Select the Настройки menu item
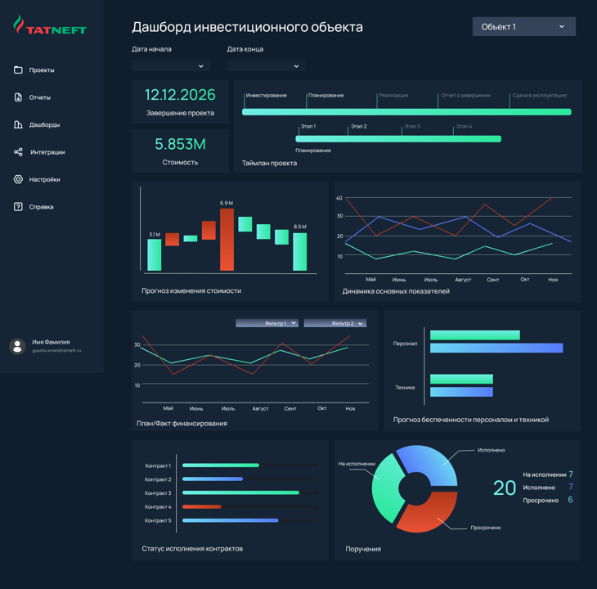This screenshot has width=597, height=589. (x=45, y=179)
